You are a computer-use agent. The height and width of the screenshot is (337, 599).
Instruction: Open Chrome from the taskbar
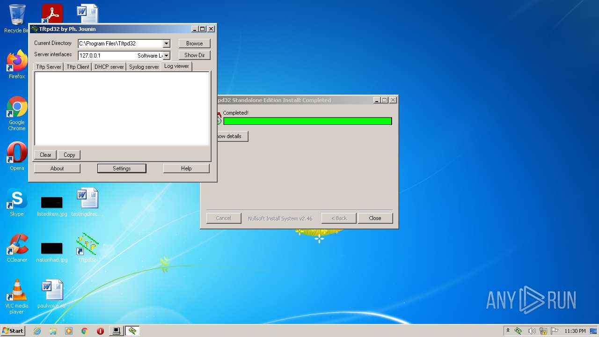tap(85, 331)
